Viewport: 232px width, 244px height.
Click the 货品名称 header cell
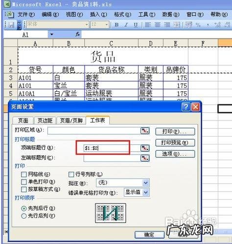coord(111,70)
